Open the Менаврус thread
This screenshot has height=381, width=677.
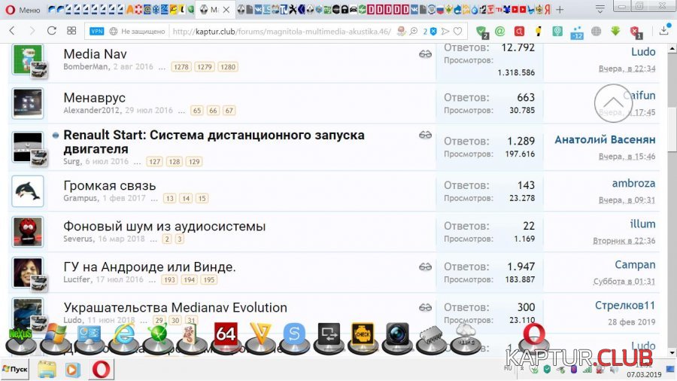coord(95,98)
